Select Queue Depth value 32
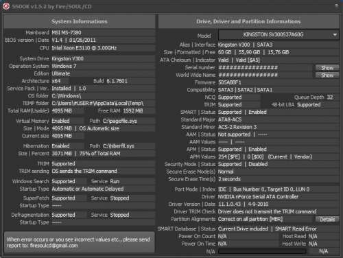 (x=330, y=97)
